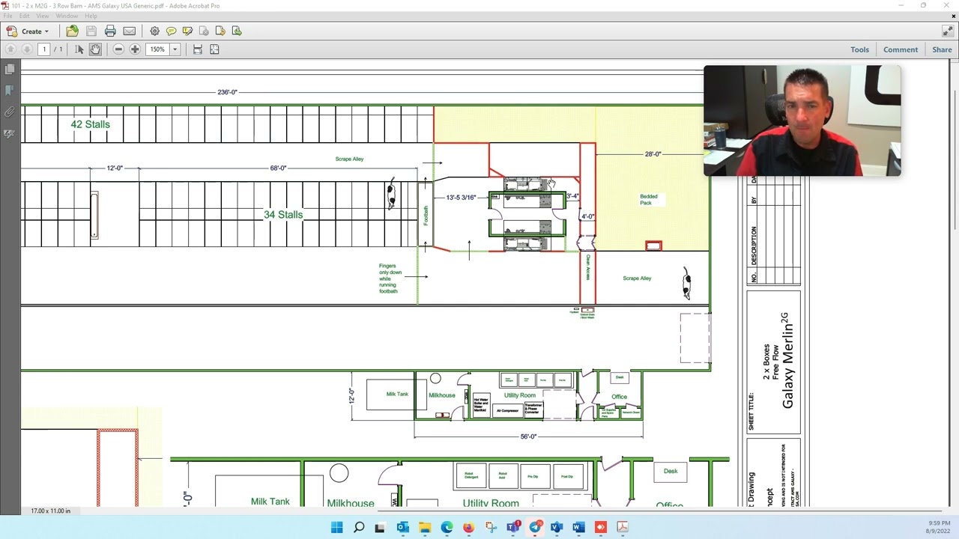Toggle read mode expand icon
959x539 pixels.
[x=948, y=31]
